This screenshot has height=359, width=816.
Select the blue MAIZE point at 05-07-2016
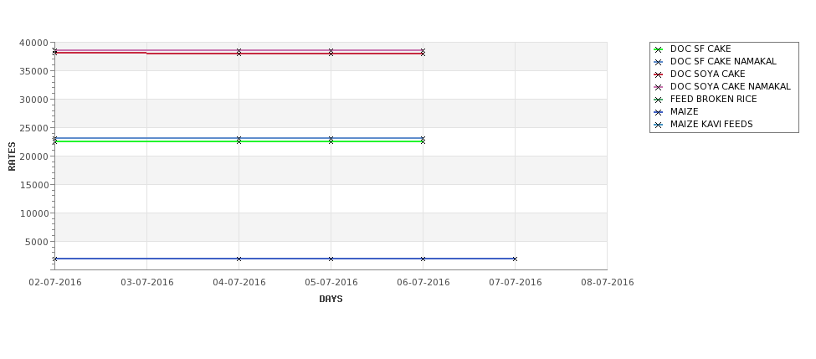point(331,259)
